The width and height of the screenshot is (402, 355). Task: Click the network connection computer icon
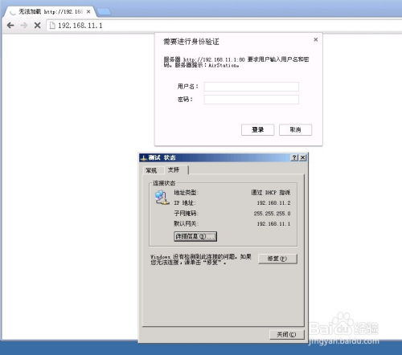[x=162, y=198]
